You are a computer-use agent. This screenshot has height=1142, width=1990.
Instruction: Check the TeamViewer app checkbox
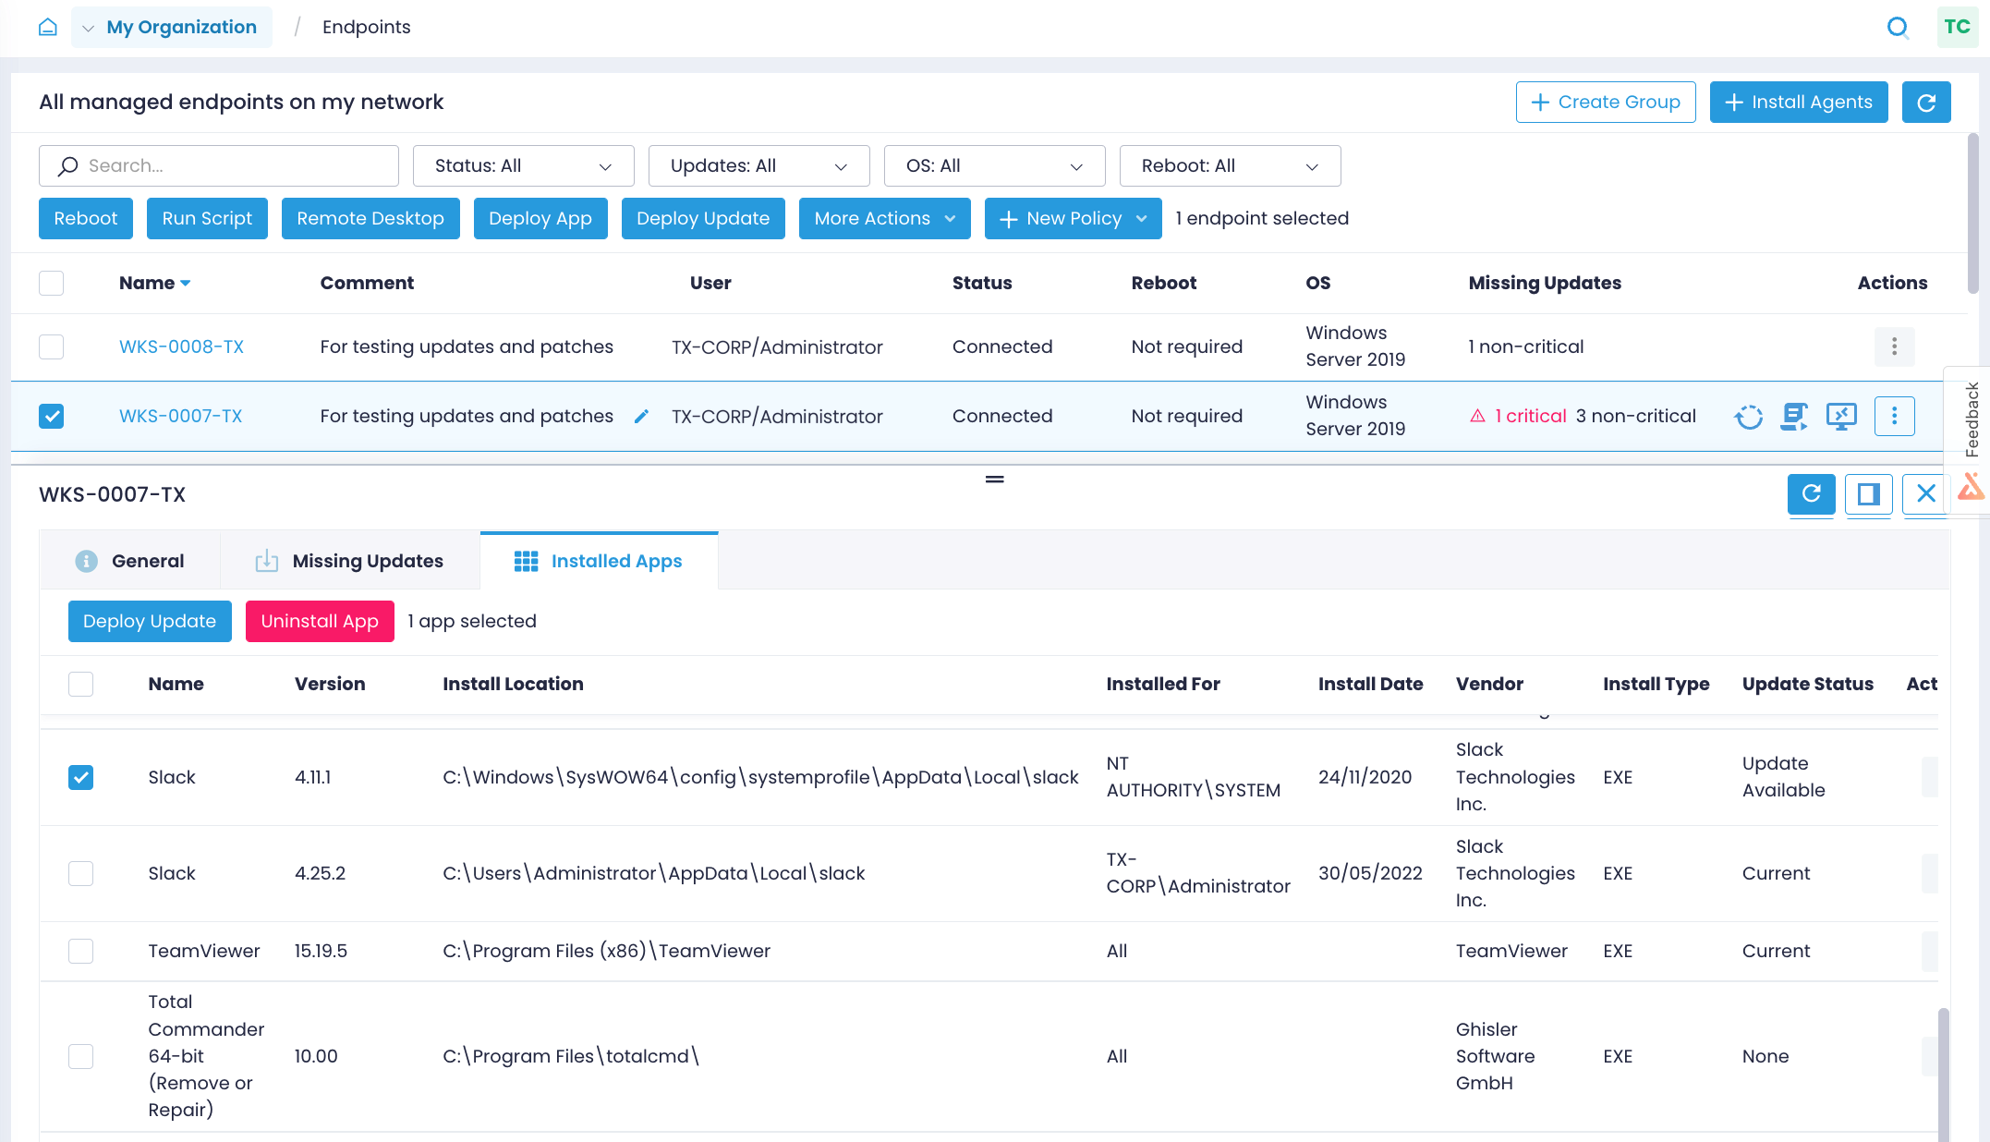(x=81, y=951)
